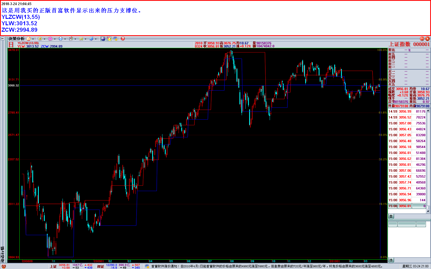Click the 卖五 order book row
Screen dimensions: 431x269
point(409,54)
